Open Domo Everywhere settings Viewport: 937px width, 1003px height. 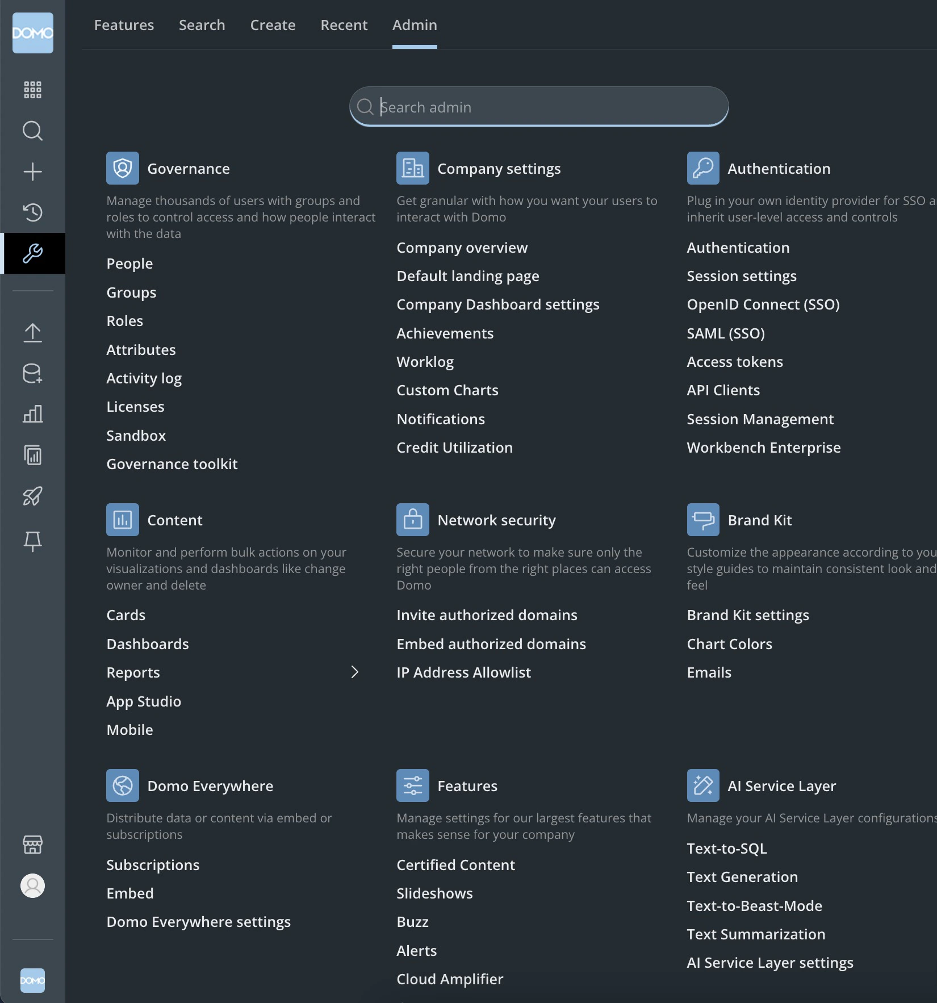pyautogui.click(x=199, y=922)
